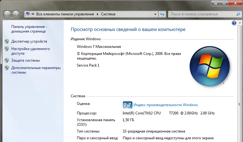Click the Back navigation arrow
Image resolution: width=243 pixels, height=142 pixels.
[7, 14]
